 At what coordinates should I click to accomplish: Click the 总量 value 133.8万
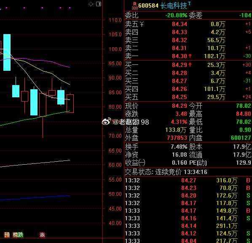[x=176, y=130]
